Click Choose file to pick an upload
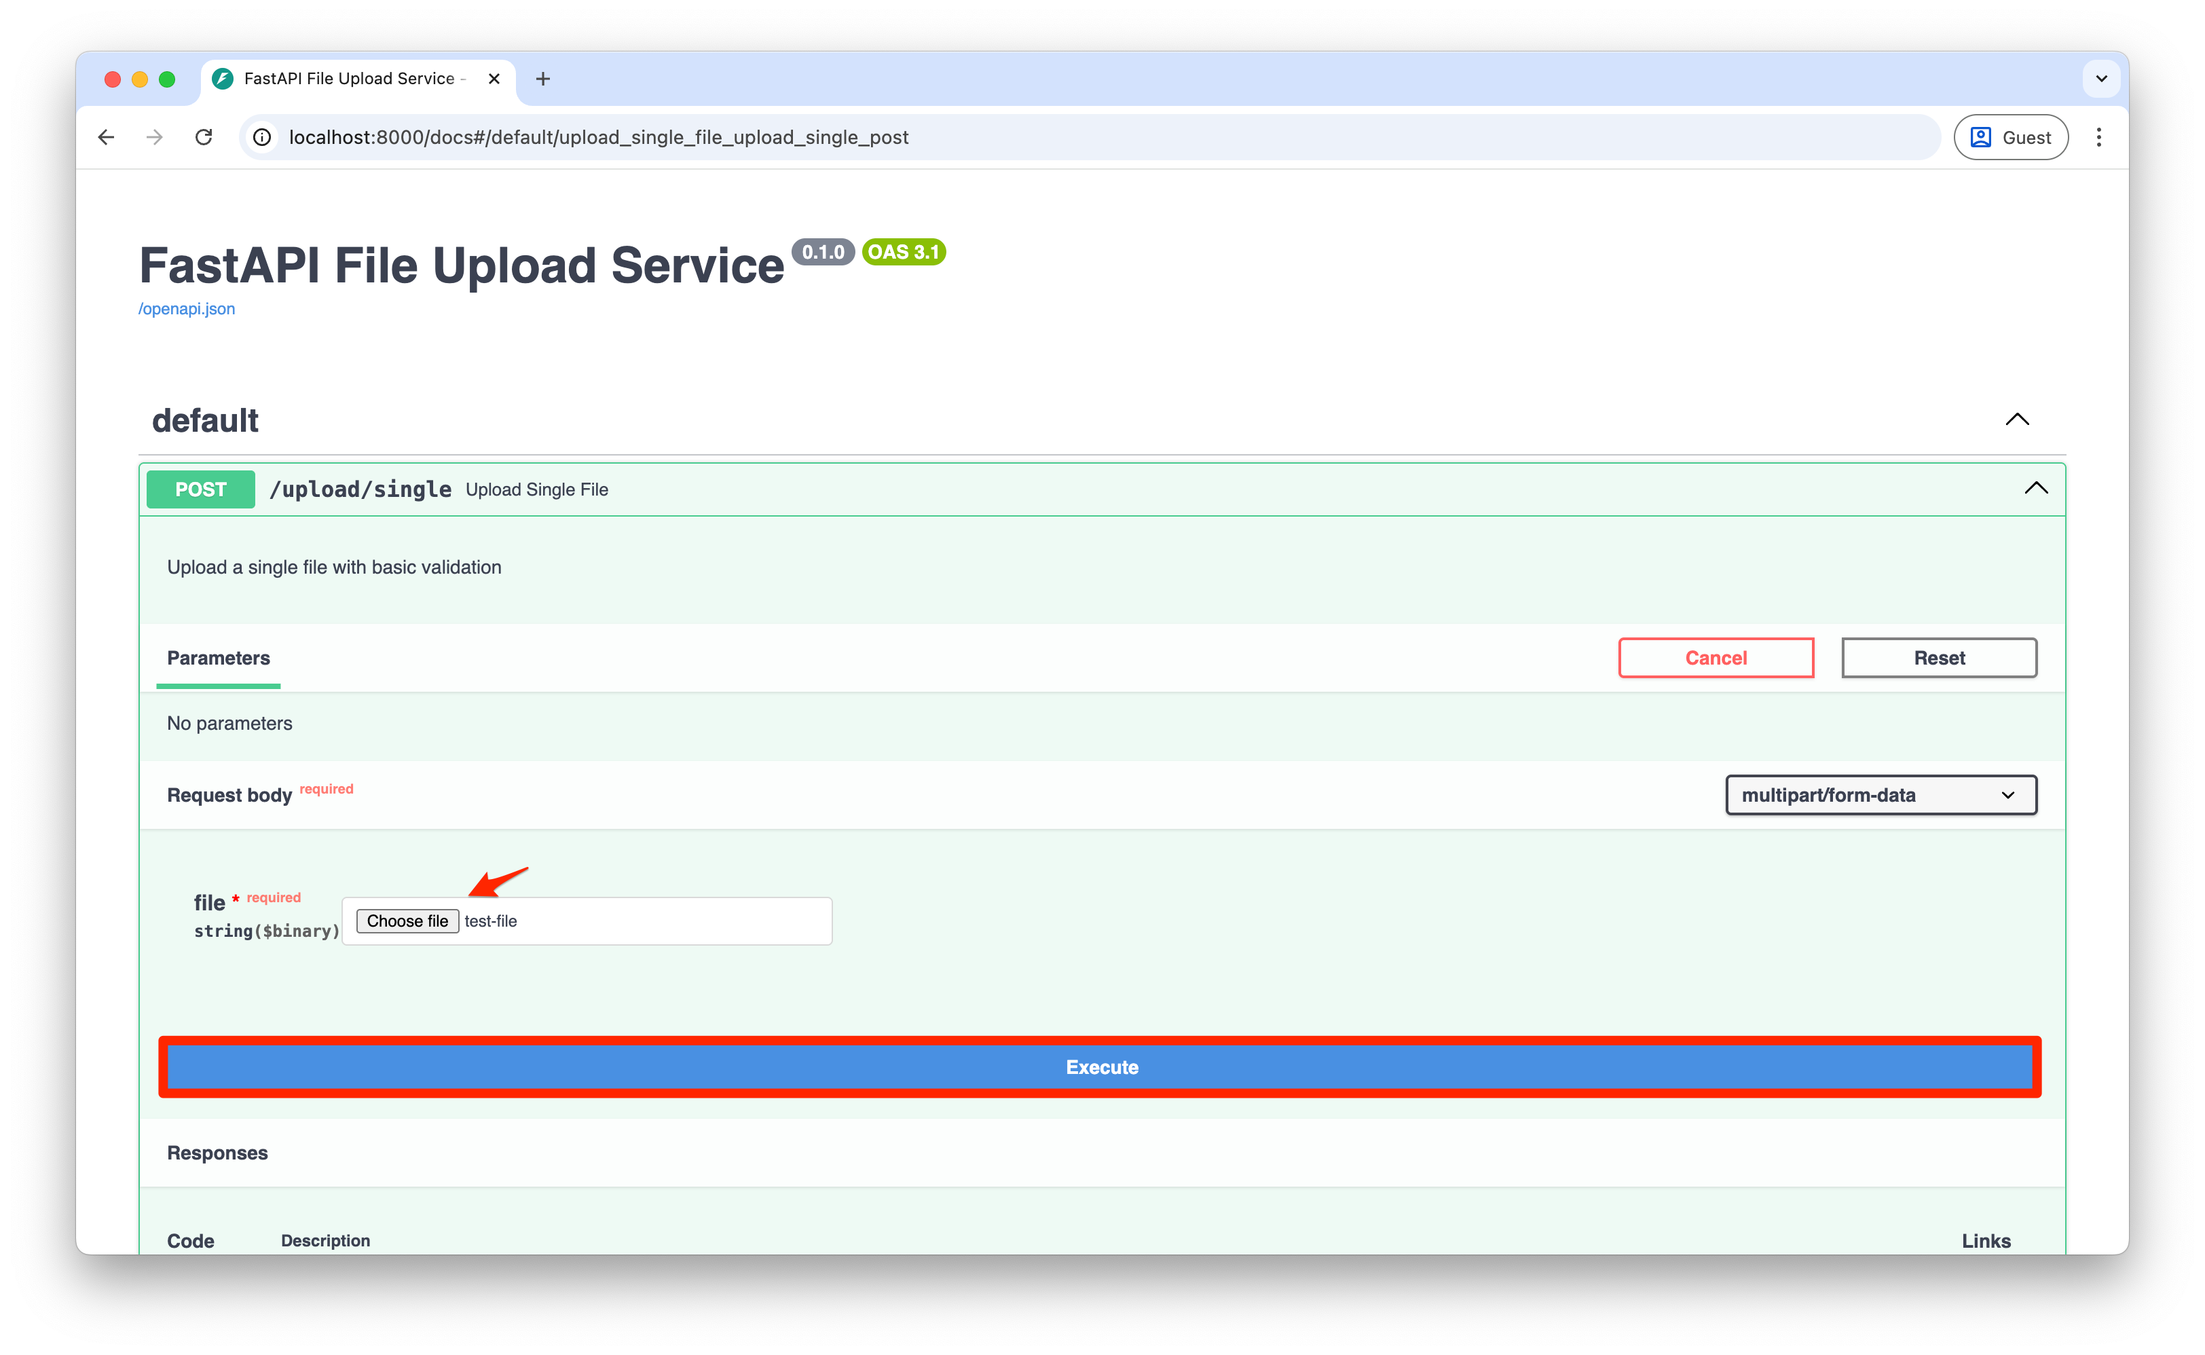The image size is (2205, 1355). (407, 921)
